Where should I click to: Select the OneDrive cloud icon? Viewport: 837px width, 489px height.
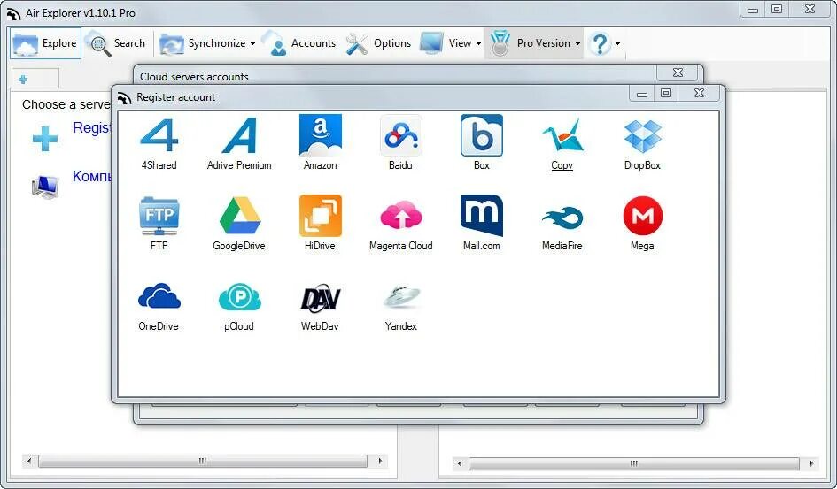[159, 296]
